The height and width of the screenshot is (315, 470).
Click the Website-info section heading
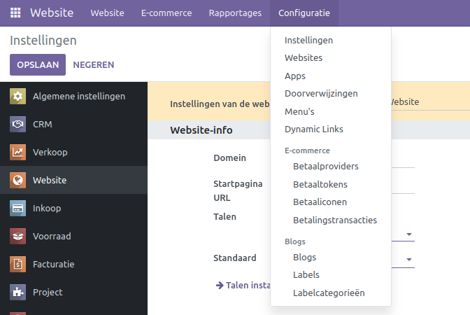pyautogui.click(x=201, y=130)
